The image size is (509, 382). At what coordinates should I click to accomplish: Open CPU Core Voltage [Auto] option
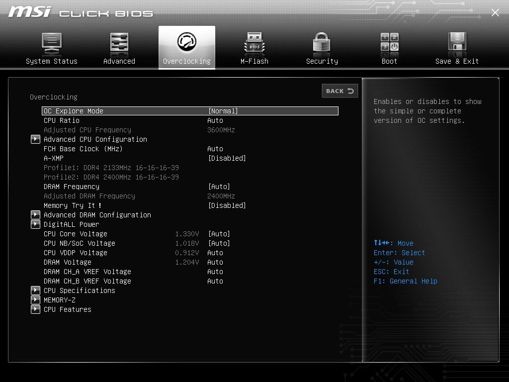coord(219,234)
